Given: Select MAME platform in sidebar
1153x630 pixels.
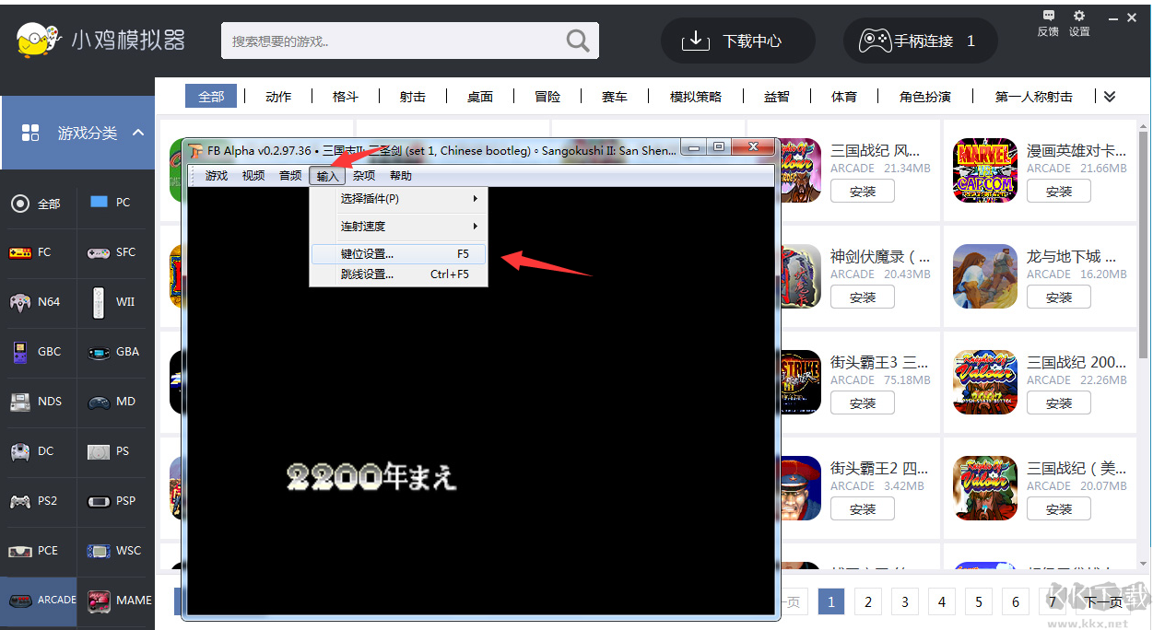Looking at the screenshot, I should 116,601.
